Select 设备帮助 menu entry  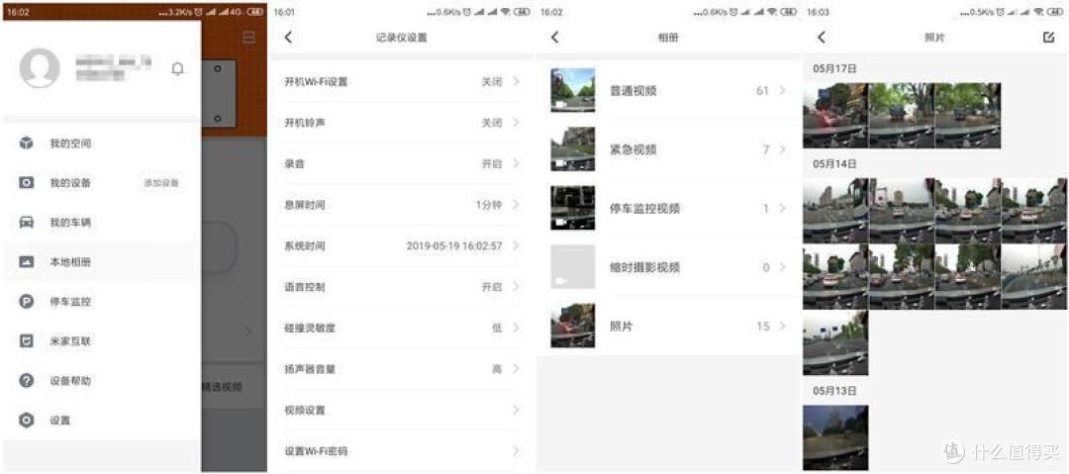[x=101, y=381]
